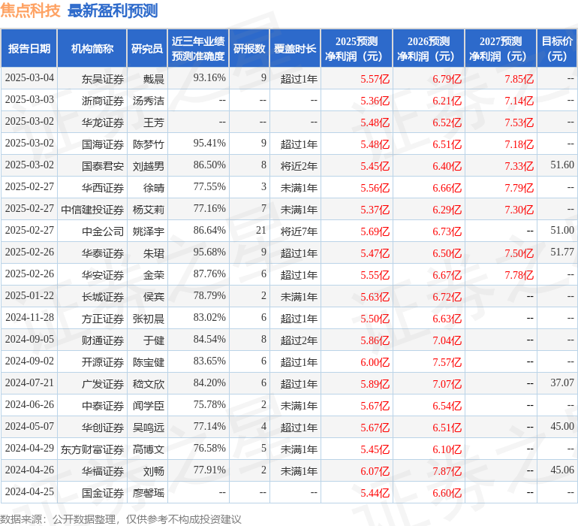Click the 2025-01-22 report date
Viewport: 578px width, 526px height.
point(29,295)
